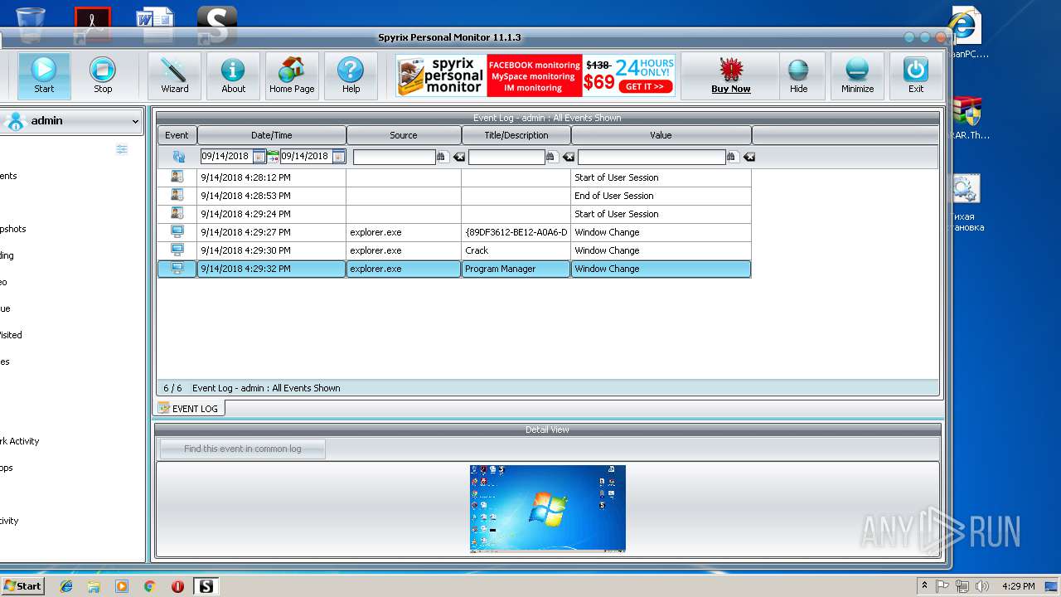
Task: Sort by the Source column header
Action: [404, 135]
